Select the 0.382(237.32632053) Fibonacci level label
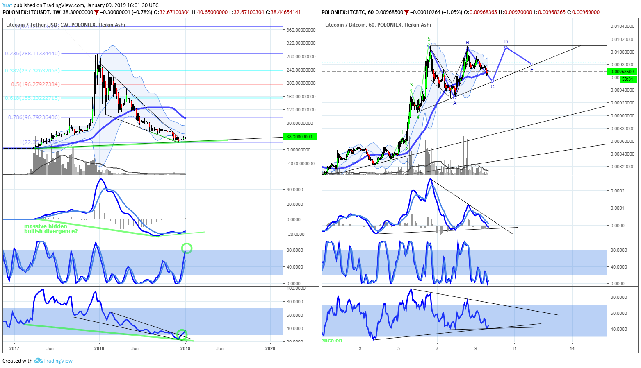Viewport: 641px width, 368px height. click(32, 70)
